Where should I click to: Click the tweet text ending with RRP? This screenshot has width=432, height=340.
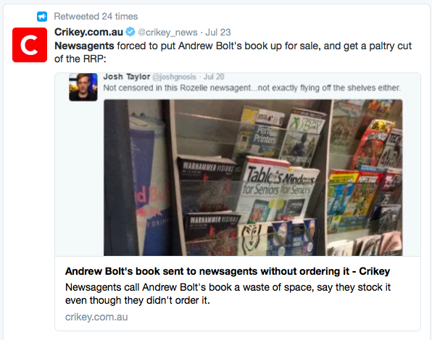point(233,52)
